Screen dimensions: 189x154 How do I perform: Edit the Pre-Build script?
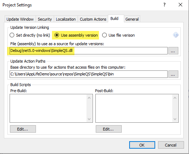pyautogui.click(x=23, y=129)
